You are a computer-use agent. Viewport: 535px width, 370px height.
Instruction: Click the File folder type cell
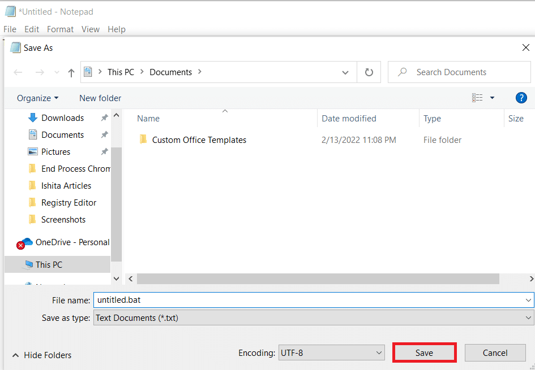[443, 140]
